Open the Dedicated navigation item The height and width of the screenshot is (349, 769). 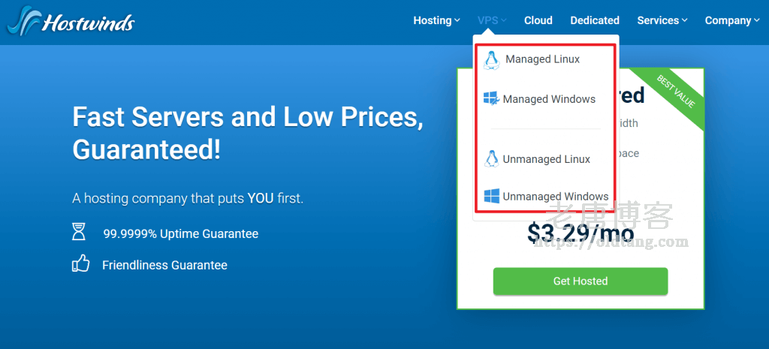click(595, 20)
